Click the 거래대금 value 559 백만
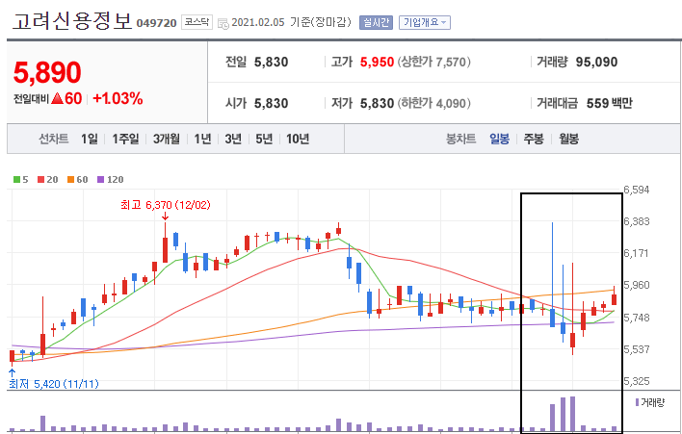Screen dimensions: 682x434 [x=610, y=103]
